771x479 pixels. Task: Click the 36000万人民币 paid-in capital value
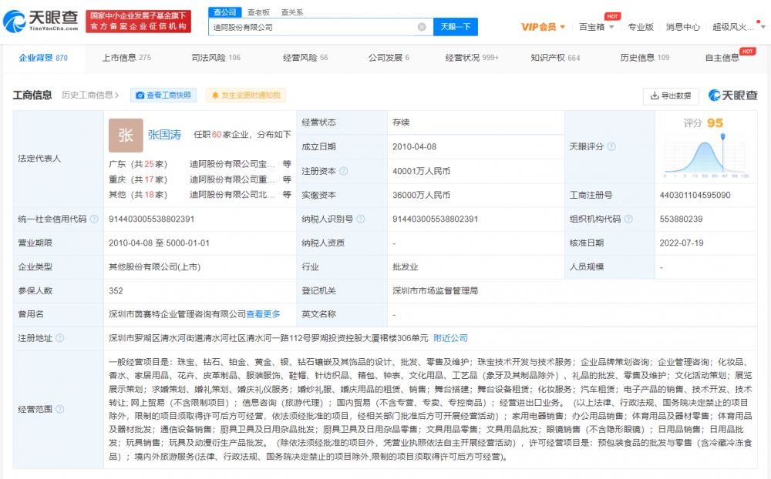point(422,195)
